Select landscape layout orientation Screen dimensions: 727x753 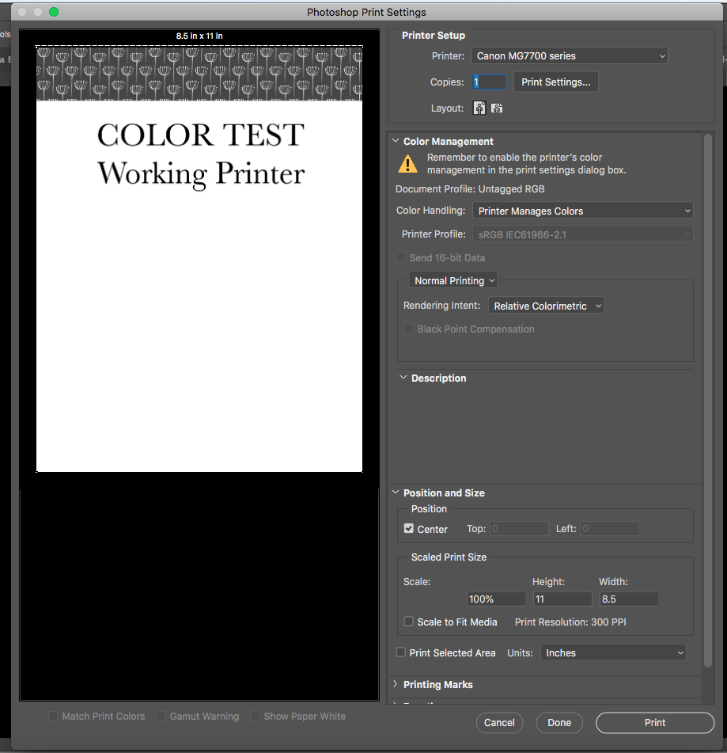pos(497,107)
